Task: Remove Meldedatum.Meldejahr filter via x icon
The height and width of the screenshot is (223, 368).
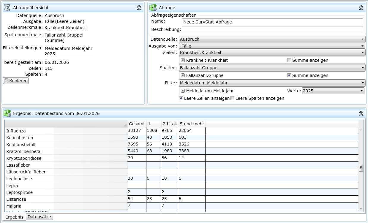Action: pos(183,91)
